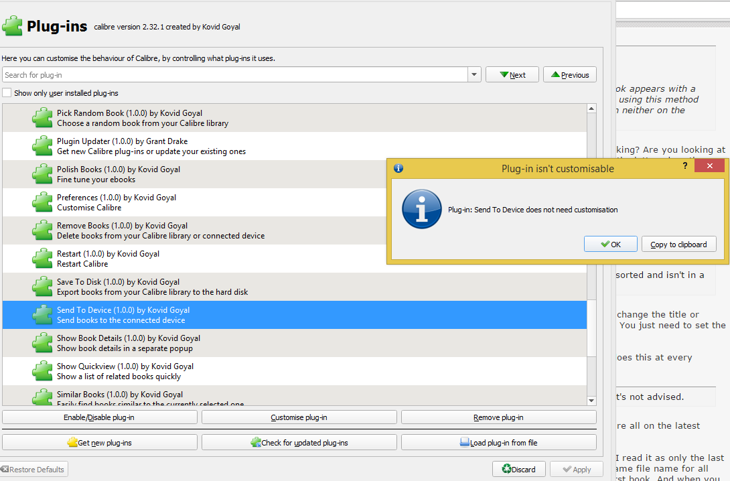Select Show Book Details (1.0.0) row
730x481 pixels.
(x=294, y=343)
